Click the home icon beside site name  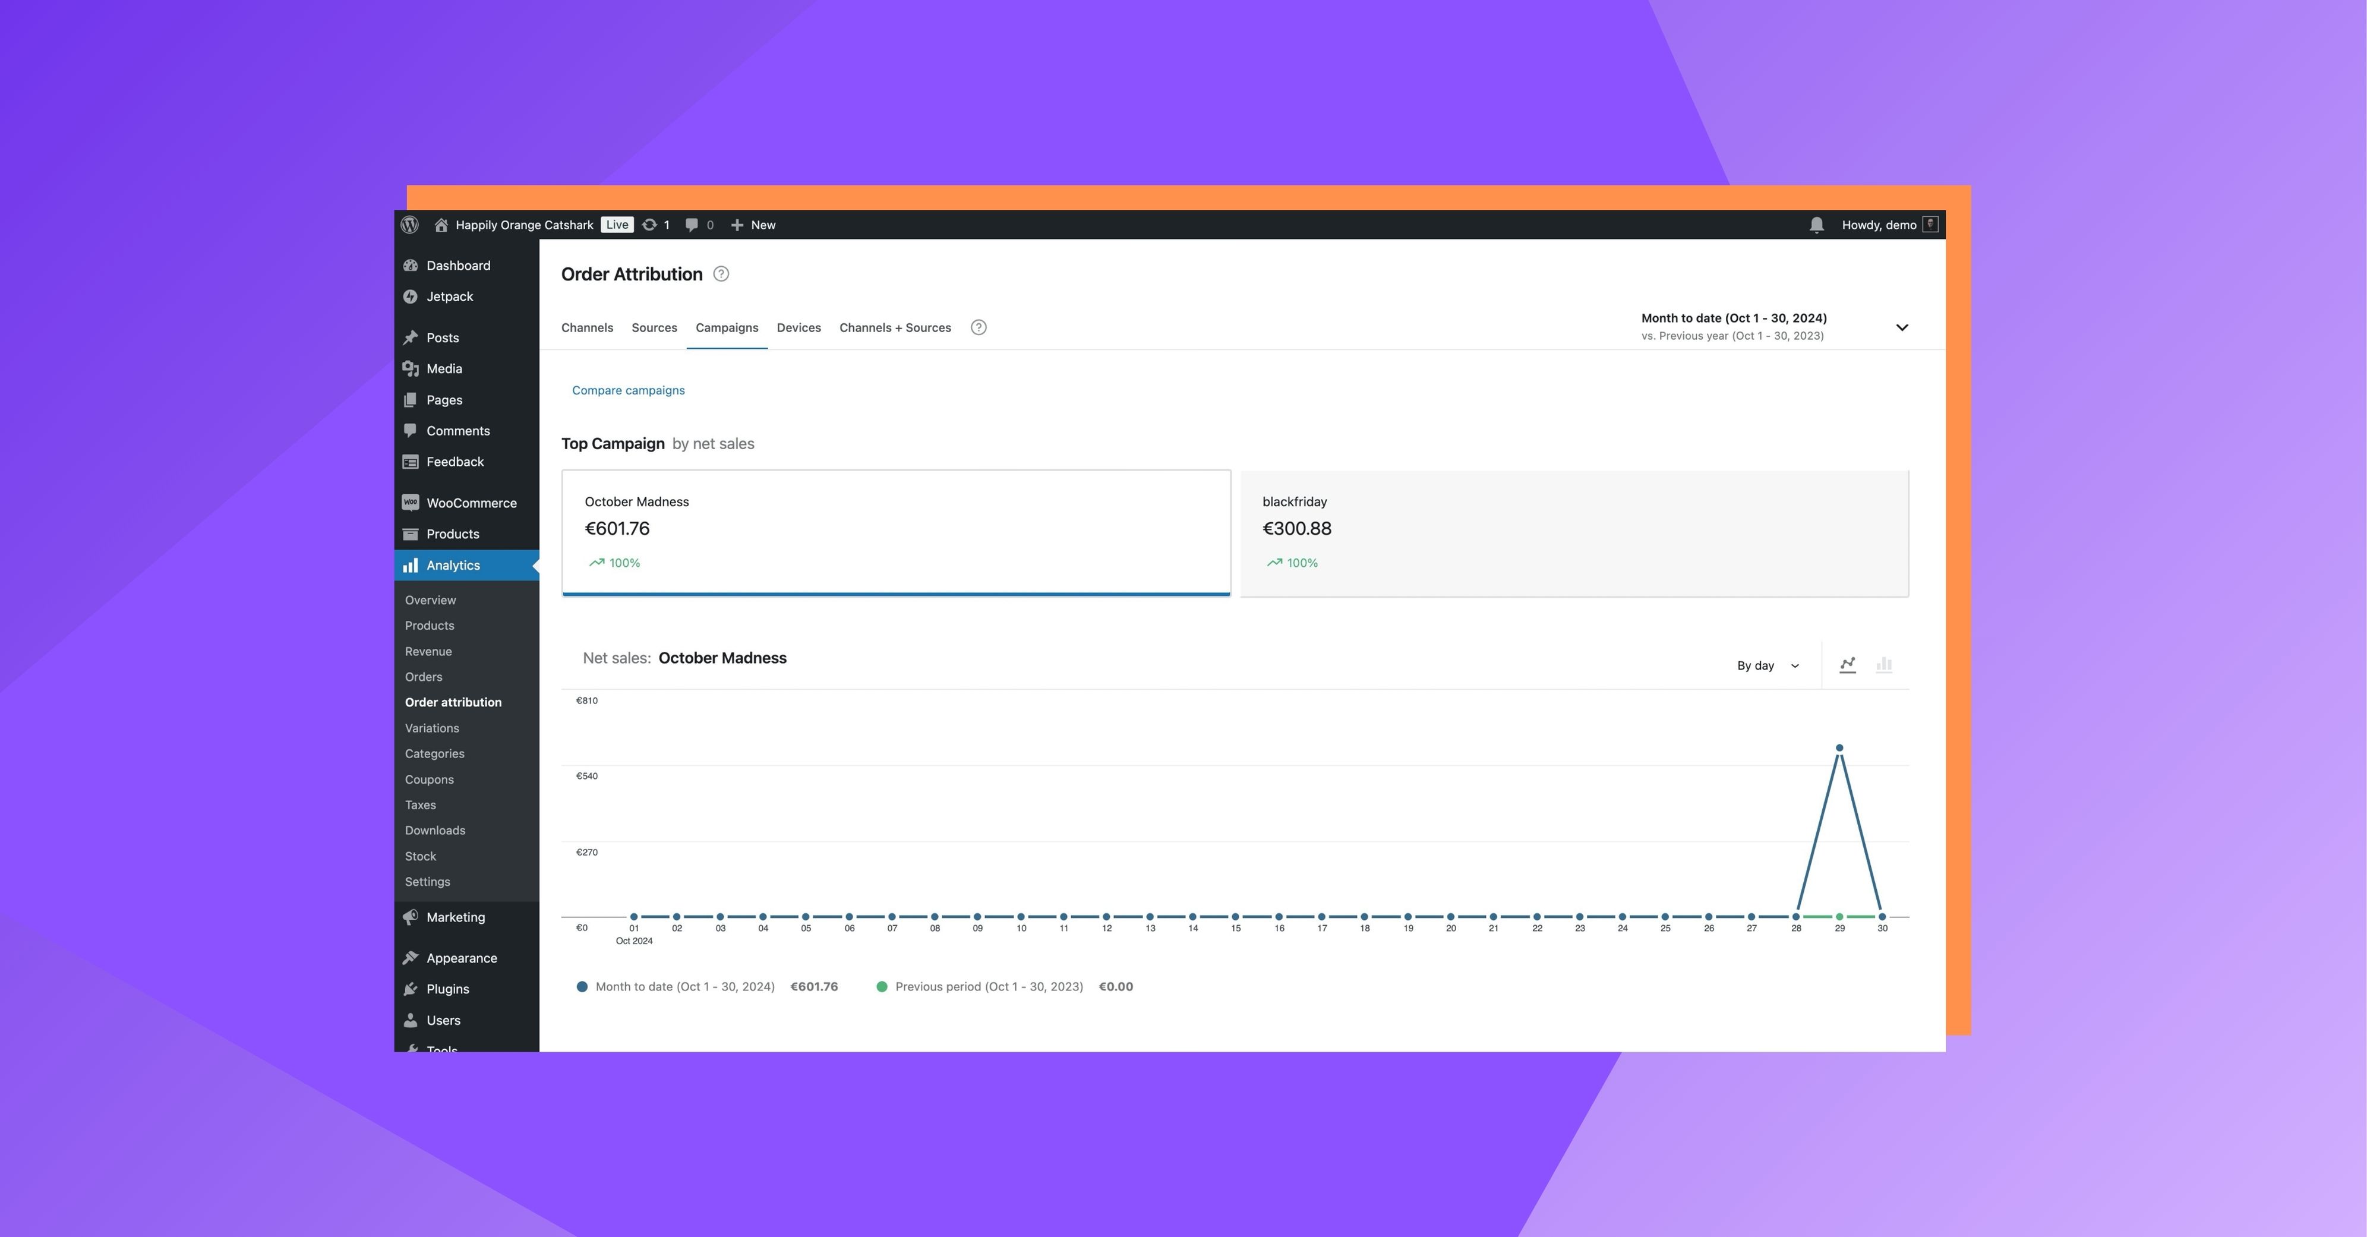pos(441,224)
